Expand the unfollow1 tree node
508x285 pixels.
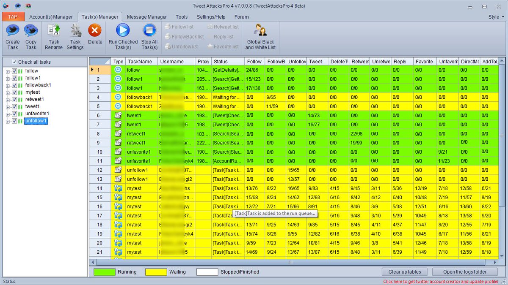(x=8, y=121)
